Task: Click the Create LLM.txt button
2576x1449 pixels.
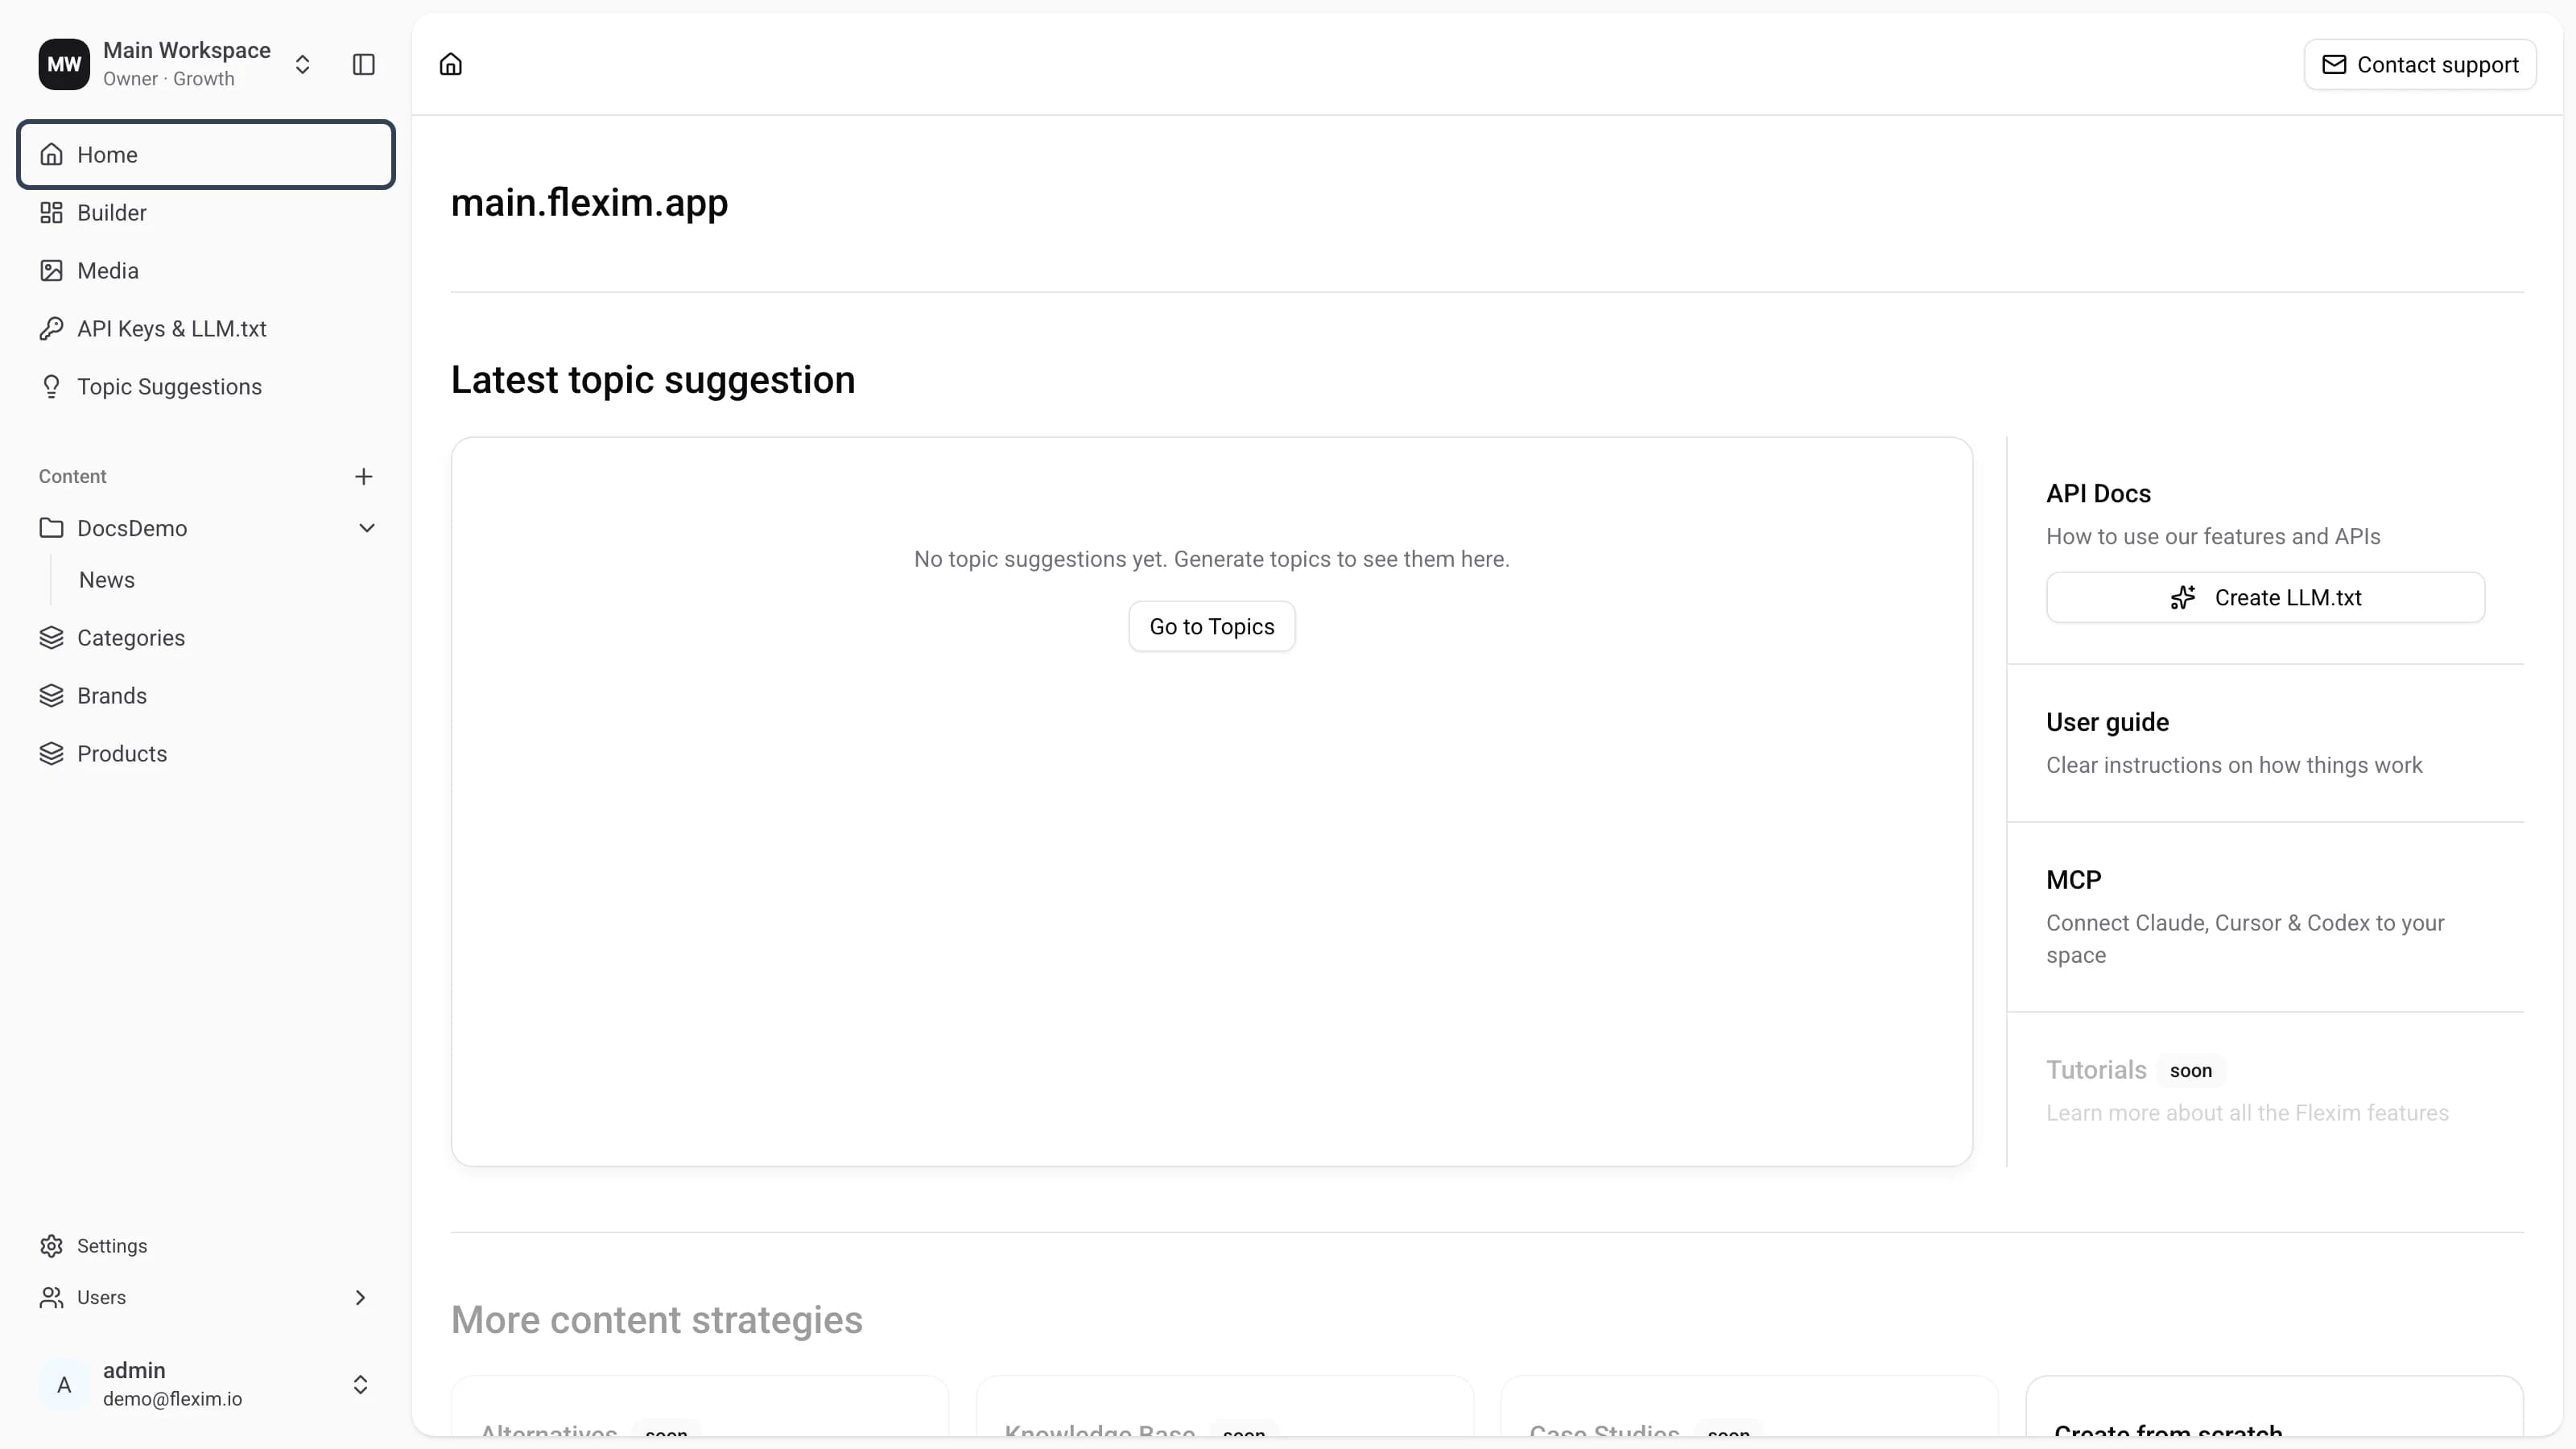Action: pyautogui.click(x=2265, y=598)
